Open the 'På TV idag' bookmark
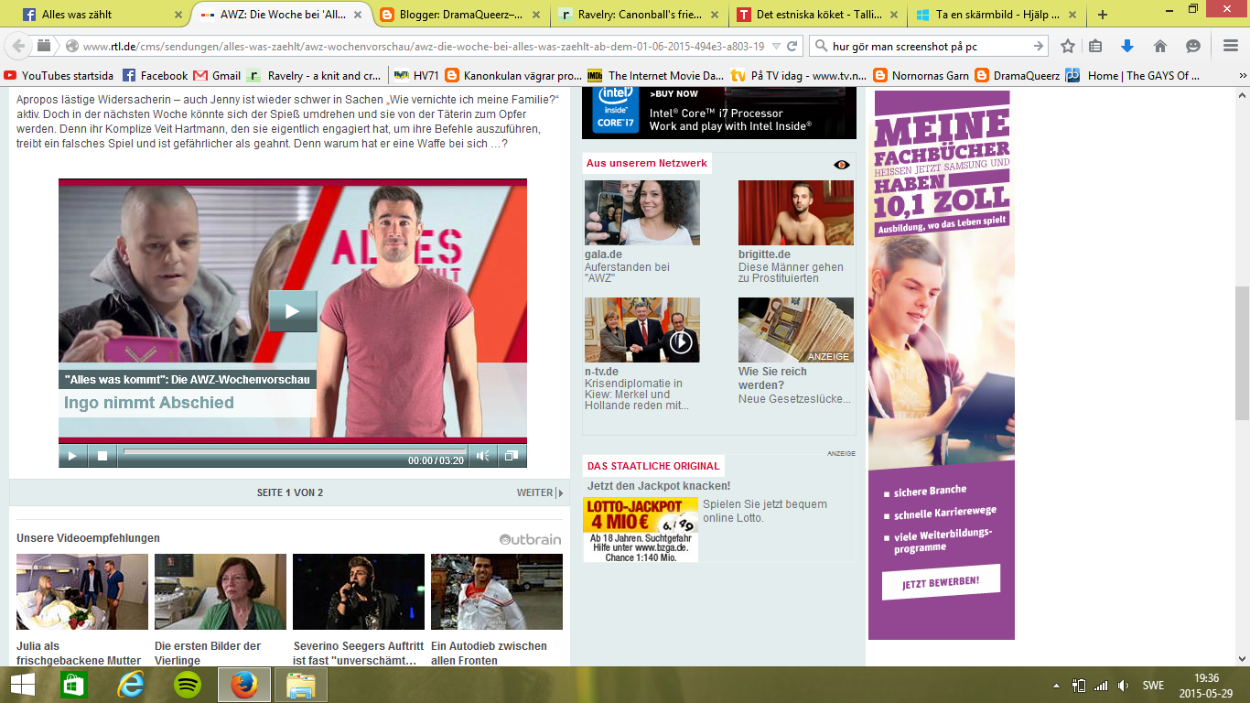This screenshot has width=1250, height=703. coord(798,76)
